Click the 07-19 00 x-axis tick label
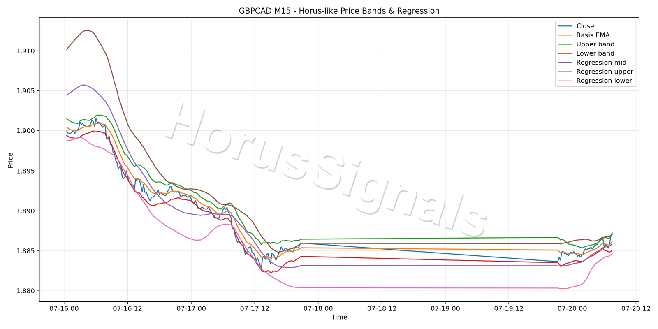The height and width of the screenshot is (329, 658). tap(445, 308)
